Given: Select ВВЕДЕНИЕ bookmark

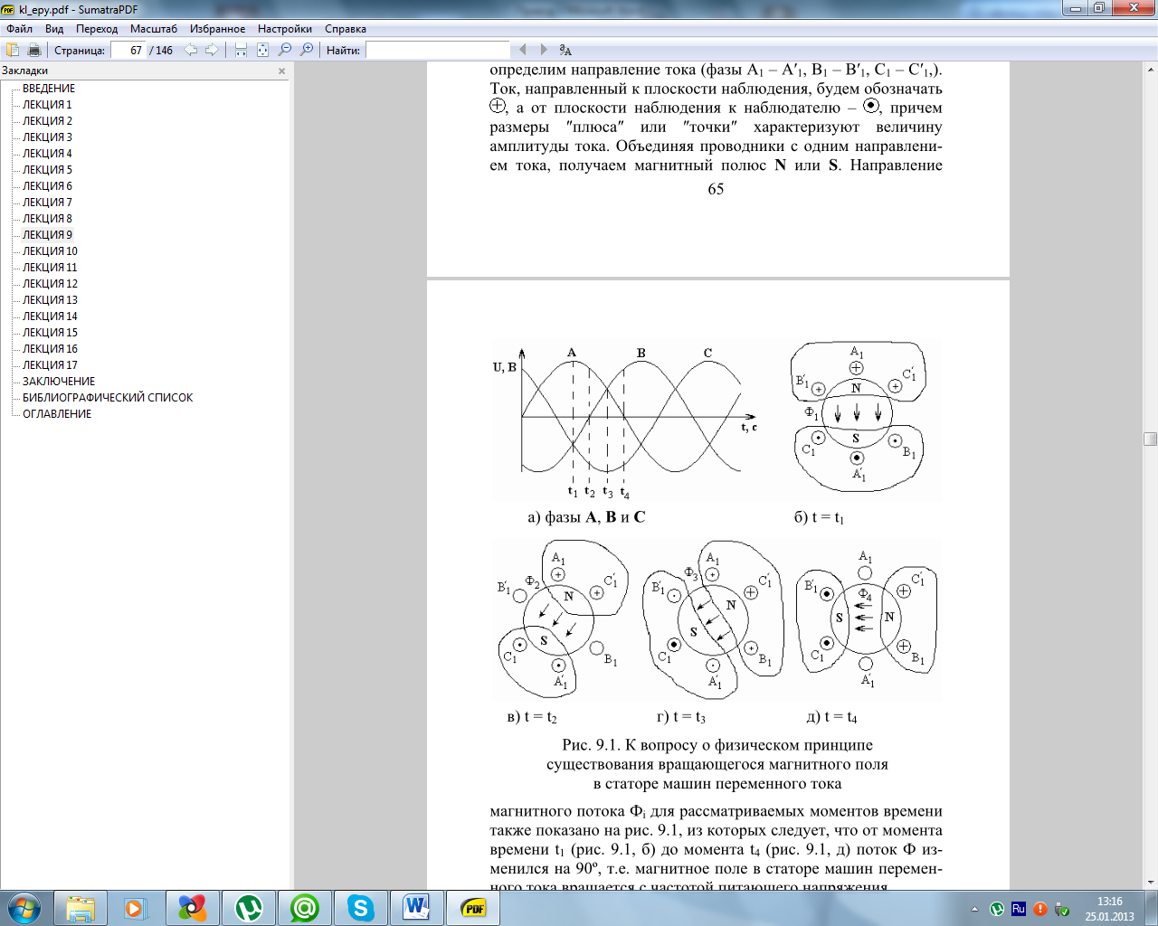Looking at the screenshot, I should coord(49,89).
